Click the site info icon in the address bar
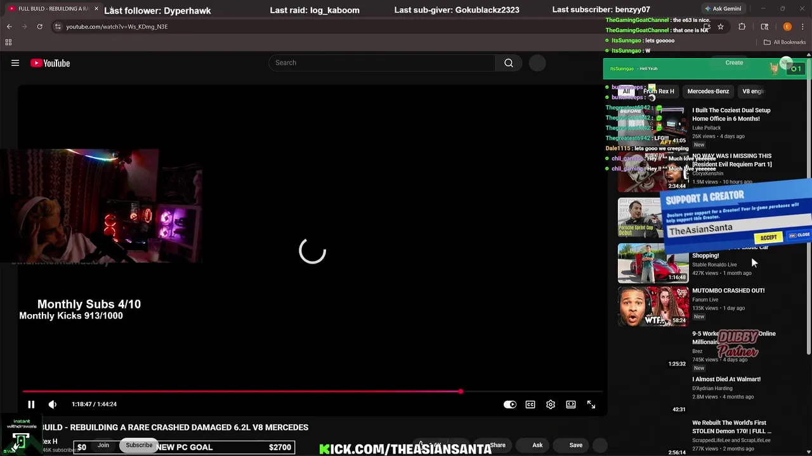This screenshot has height=456, width=812. click(58, 27)
